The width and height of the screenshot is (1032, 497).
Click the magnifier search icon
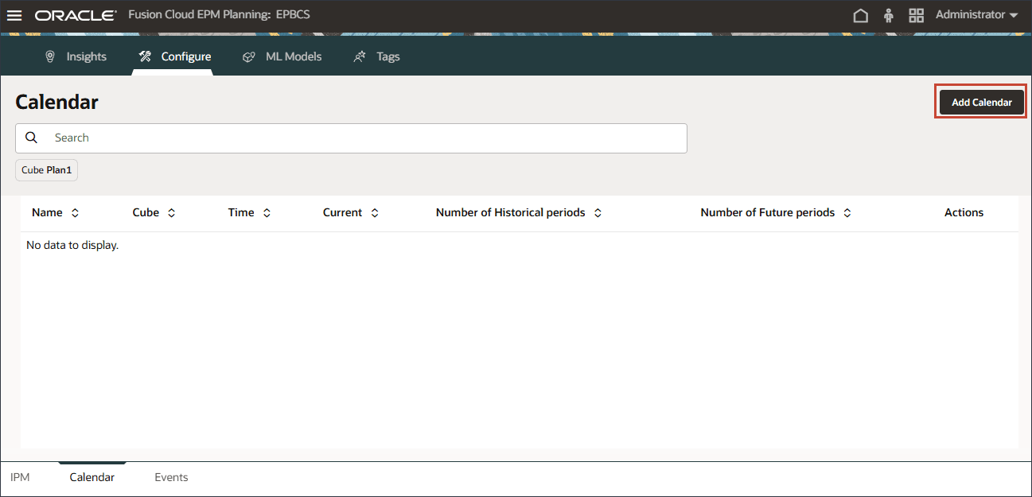[x=32, y=138]
